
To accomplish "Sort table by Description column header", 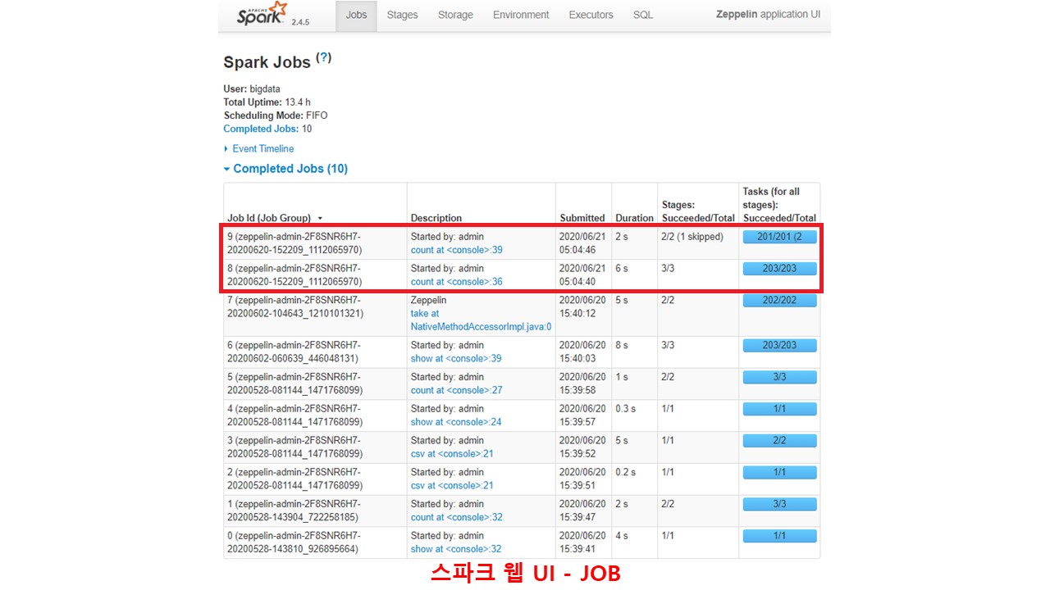I will click(436, 218).
